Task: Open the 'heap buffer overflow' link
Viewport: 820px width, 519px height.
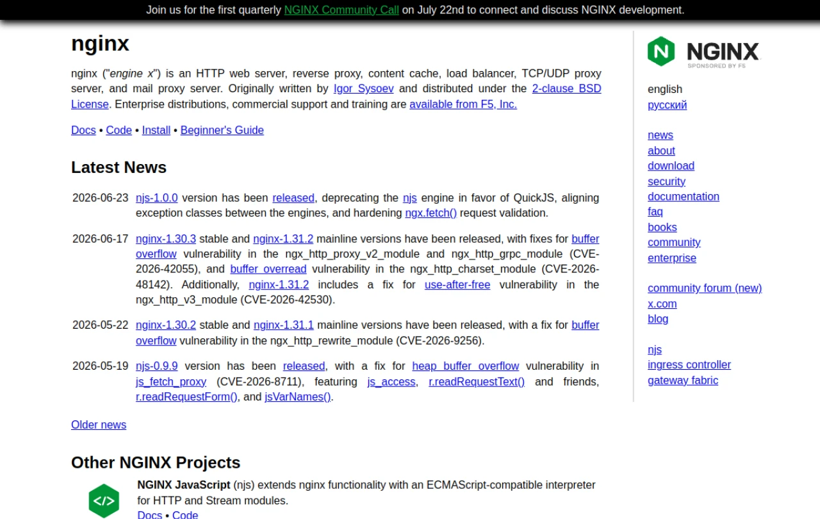Action: tap(466, 366)
